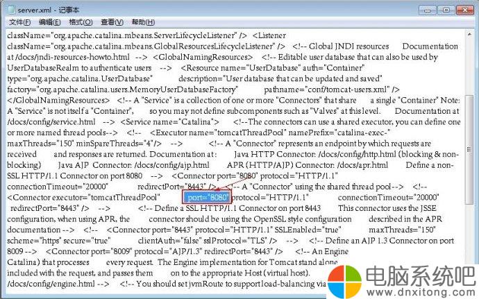Image resolution: width=479 pixels, height=299 pixels.
Task: Click the text '/docs/apr.html'
Action: click(x=362, y=165)
